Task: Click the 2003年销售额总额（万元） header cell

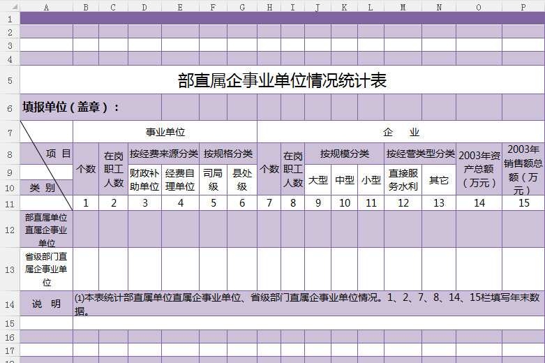Action: tap(523, 169)
